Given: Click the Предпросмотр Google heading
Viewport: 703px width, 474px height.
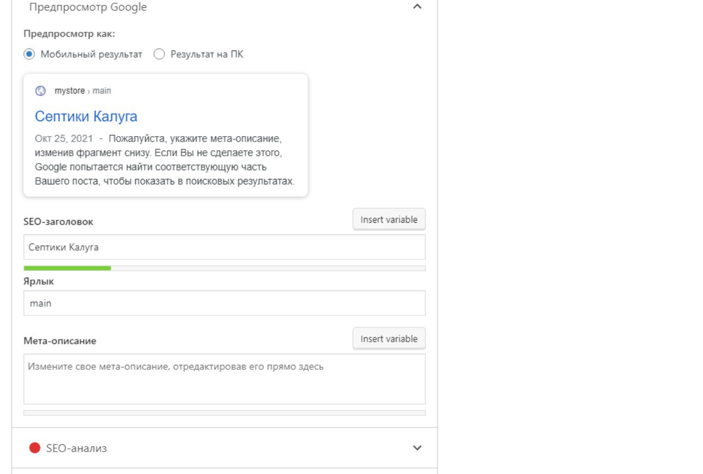Looking at the screenshot, I should click(x=88, y=8).
